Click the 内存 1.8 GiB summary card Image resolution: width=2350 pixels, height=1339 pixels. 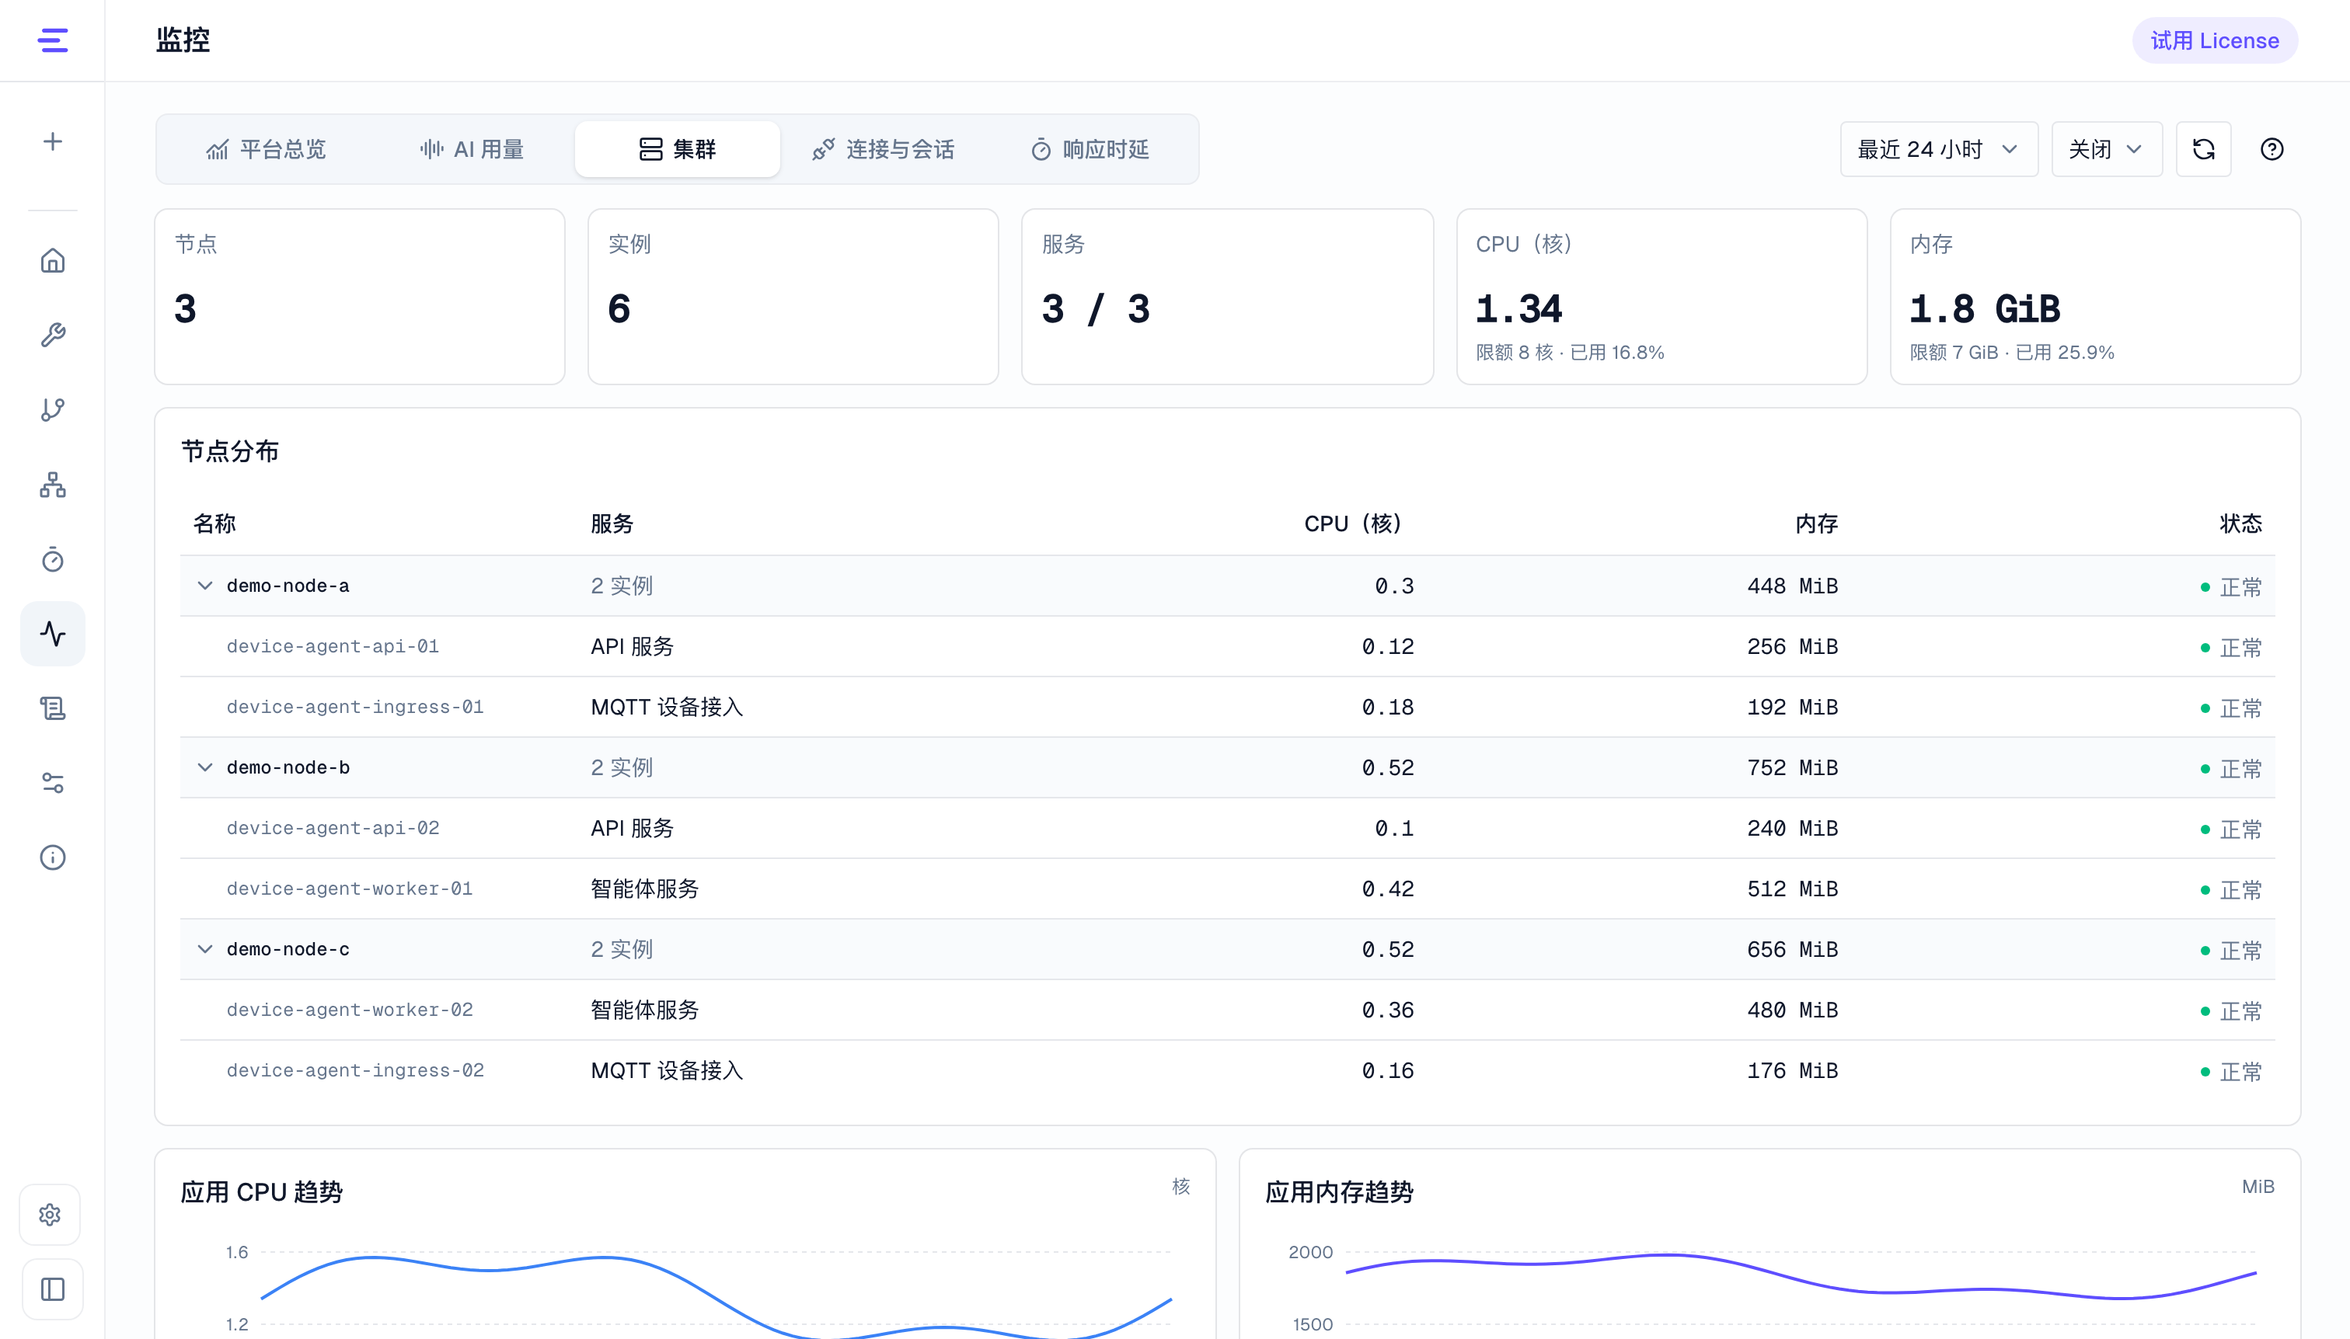(2095, 296)
